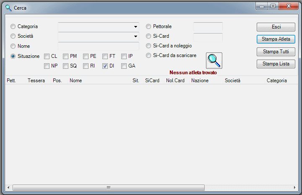
Task: Select the Pettorale radio button
Action: (148, 26)
